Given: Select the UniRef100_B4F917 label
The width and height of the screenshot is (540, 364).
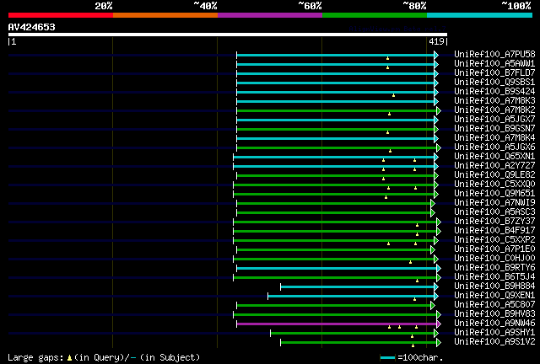Looking at the screenshot, I should click(x=494, y=231).
